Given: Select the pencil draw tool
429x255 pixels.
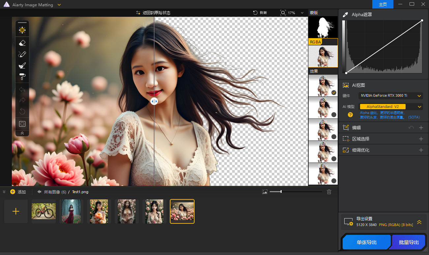Looking at the screenshot, I should coord(22,54).
